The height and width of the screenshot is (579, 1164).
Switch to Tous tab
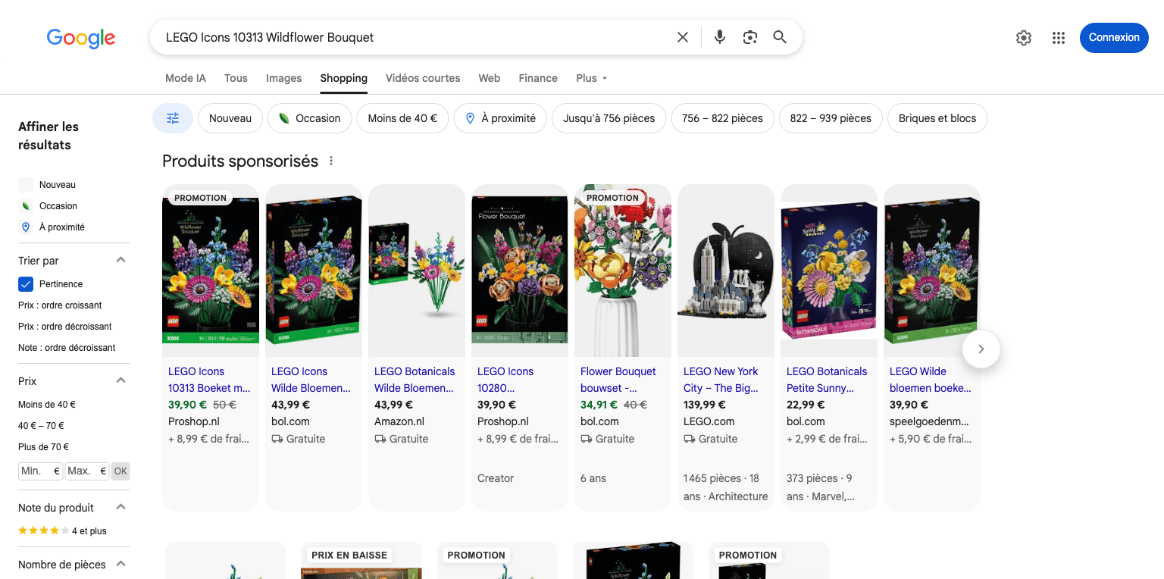(236, 78)
